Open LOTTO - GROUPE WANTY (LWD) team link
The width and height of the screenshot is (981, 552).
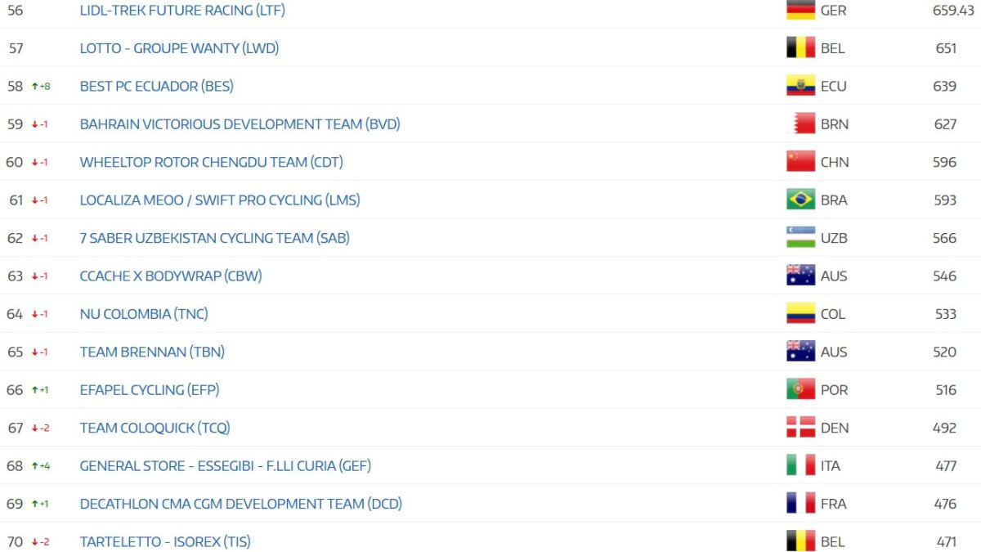(179, 48)
